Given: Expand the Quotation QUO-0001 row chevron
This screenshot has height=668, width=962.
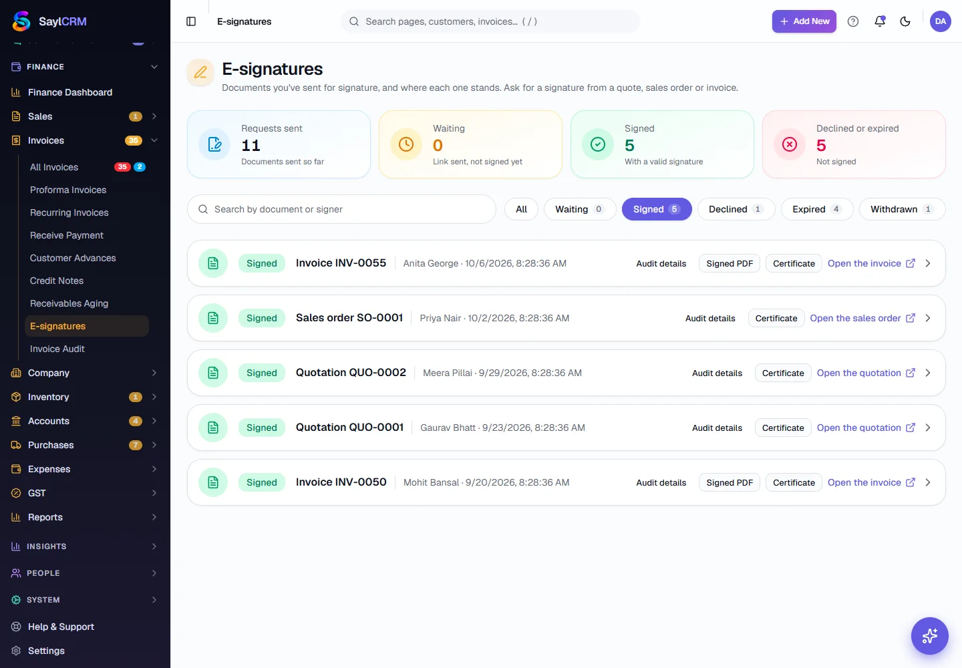Looking at the screenshot, I should point(928,428).
